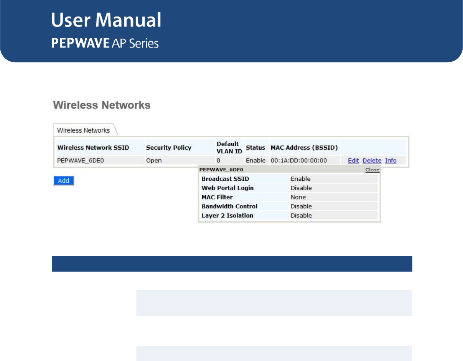The image size is (463, 361).
Task: Click the Bandwidth Control value Disable
Action: tap(301, 206)
